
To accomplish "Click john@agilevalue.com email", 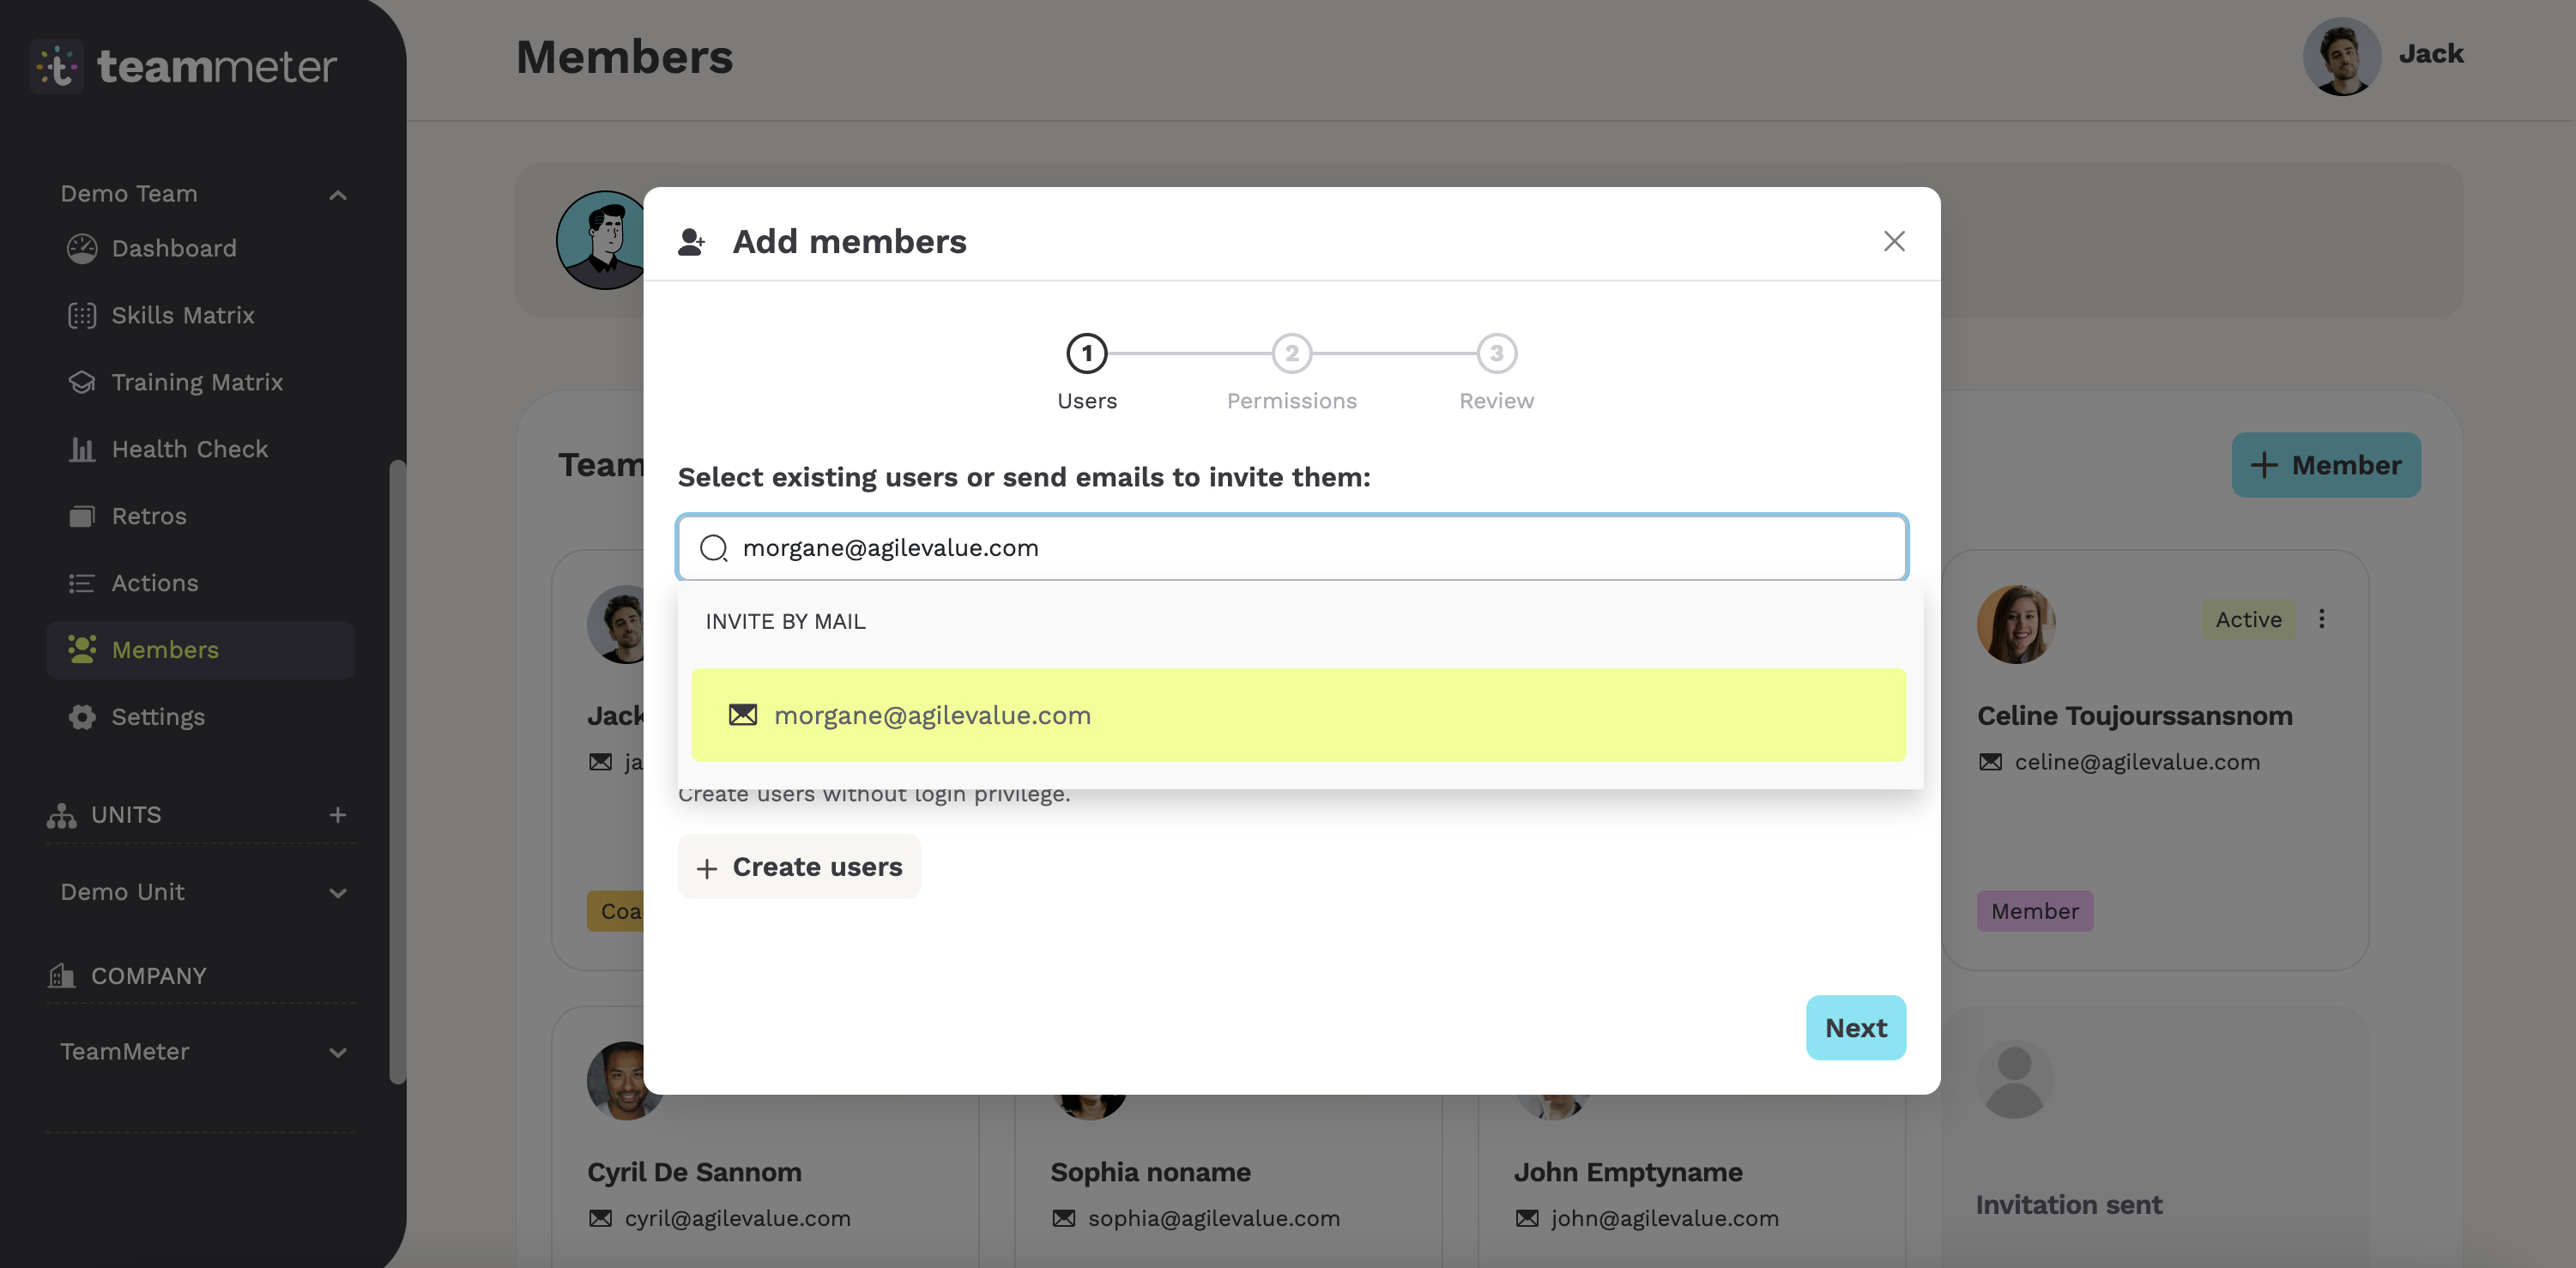I will 1664,1218.
